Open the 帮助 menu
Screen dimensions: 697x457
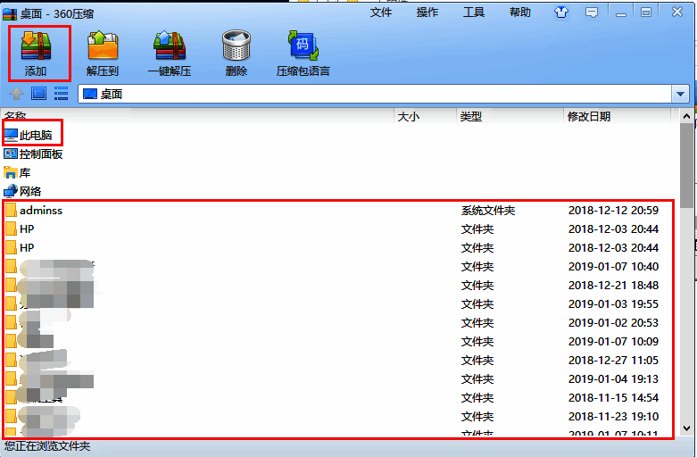520,12
